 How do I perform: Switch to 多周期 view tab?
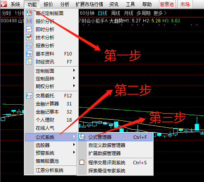tap(143, 13)
